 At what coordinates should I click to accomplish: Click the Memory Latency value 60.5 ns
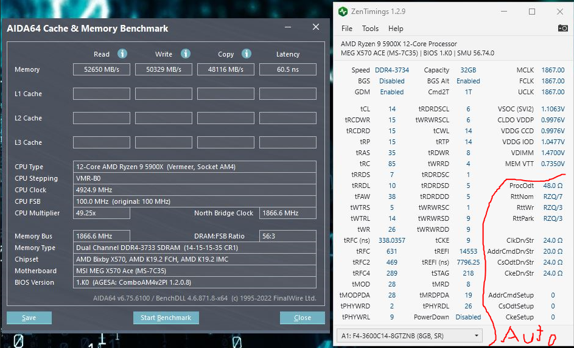pyautogui.click(x=288, y=69)
